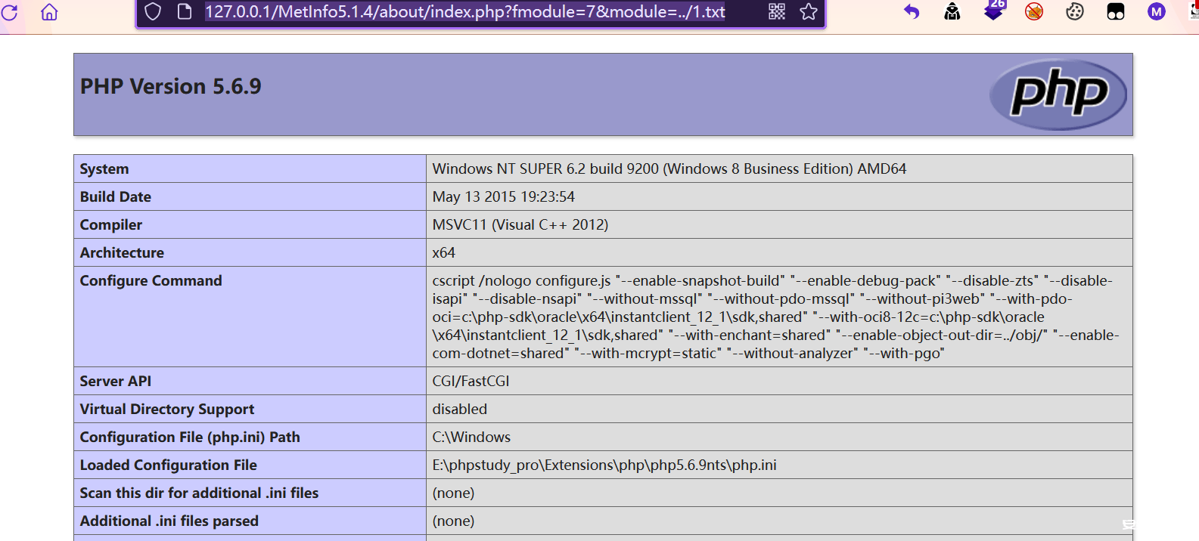Go to the browser home page icon
The height and width of the screenshot is (541, 1199).
49,12
